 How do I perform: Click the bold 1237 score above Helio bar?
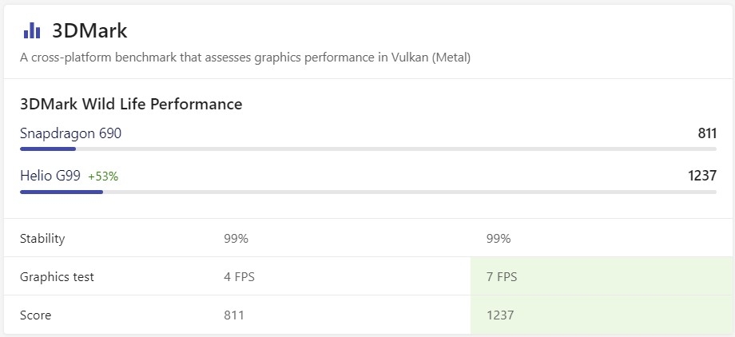pos(701,176)
